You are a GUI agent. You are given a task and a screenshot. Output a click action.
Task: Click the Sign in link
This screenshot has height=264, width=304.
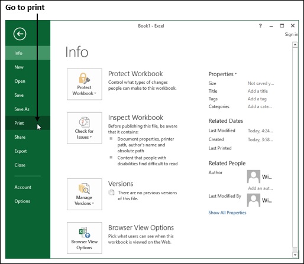coord(292,34)
